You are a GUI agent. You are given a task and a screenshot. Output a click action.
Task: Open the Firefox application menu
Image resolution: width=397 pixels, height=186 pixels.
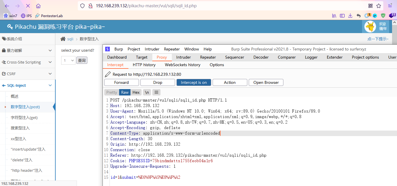390,6
